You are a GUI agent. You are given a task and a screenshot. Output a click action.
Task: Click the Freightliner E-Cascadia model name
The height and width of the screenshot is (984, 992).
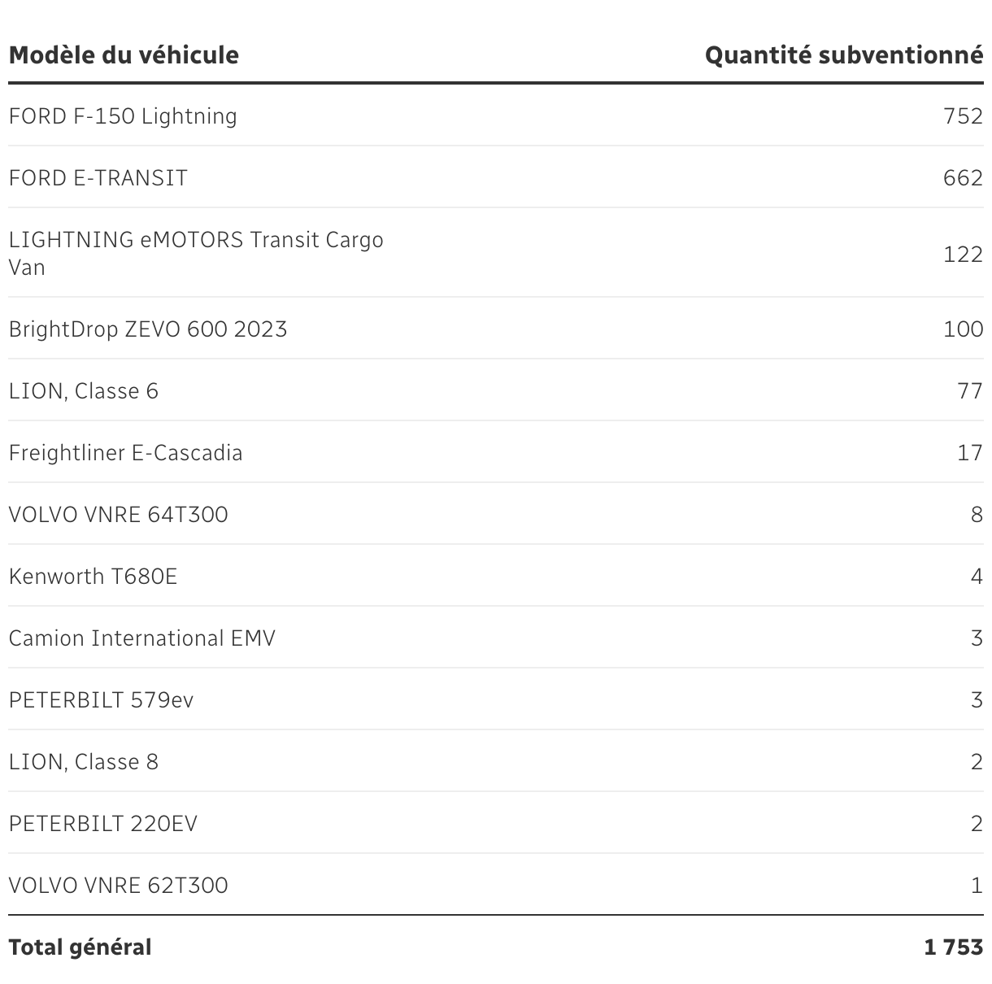(x=125, y=453)
